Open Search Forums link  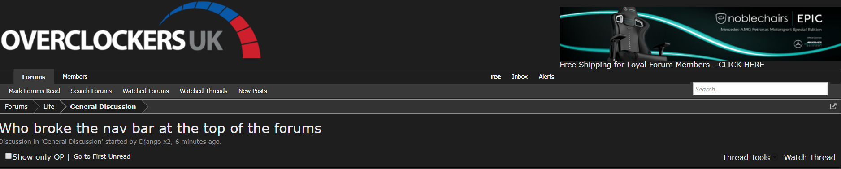point(91,91)
